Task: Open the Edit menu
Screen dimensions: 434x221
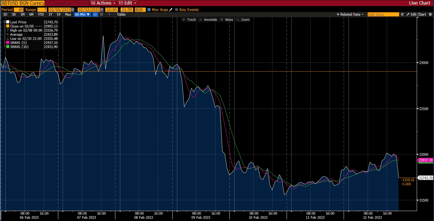Action: (127, 3)
